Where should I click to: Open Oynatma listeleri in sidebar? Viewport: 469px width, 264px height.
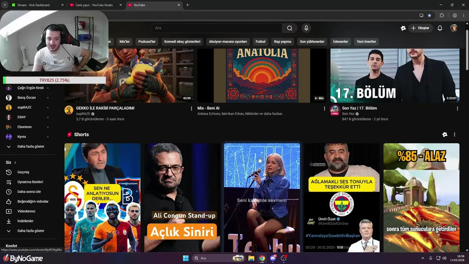(x=31, y=182)
